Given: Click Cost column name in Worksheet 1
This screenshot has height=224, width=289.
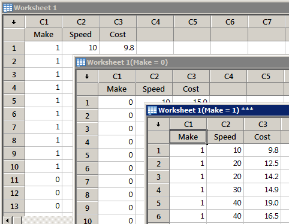Looking at the screenshot, I should coord(118,35).
